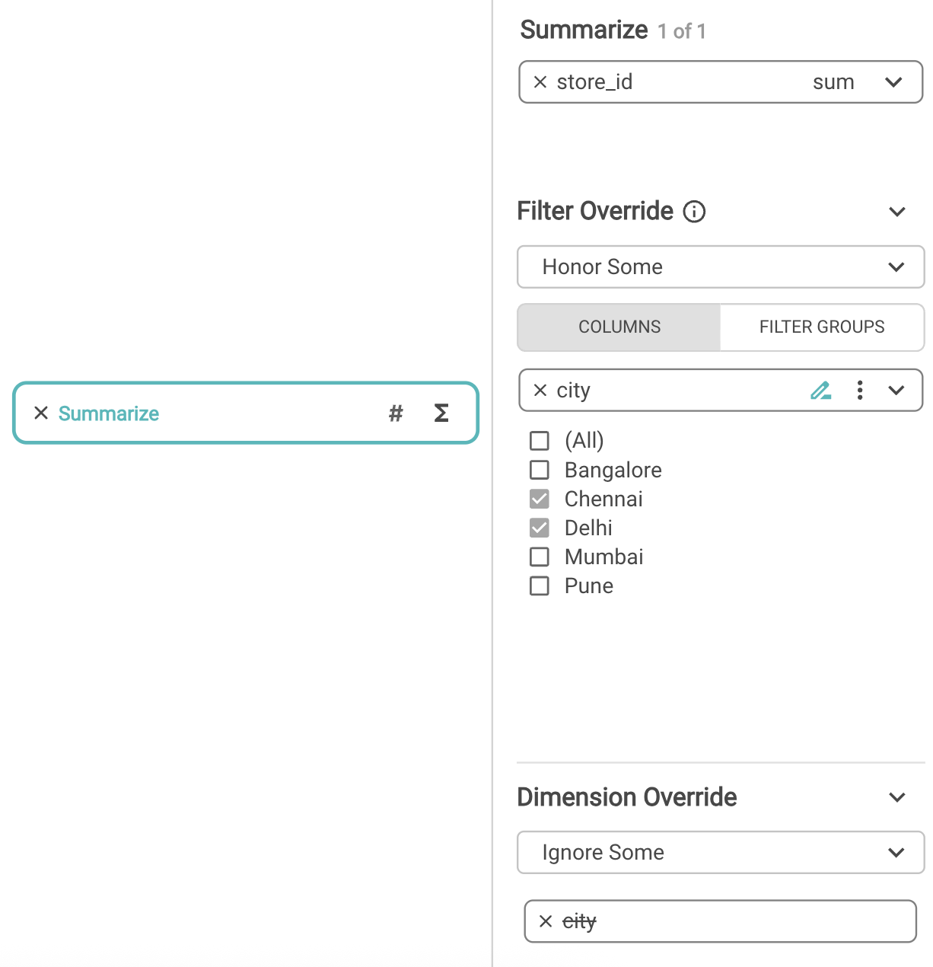Screen dimensions: 933x967
Task: Open the Honor Some dropdown
Action: [x=720, y=267]
